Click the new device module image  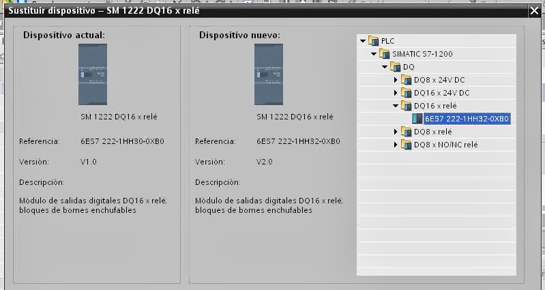click(x=268, y=74)
